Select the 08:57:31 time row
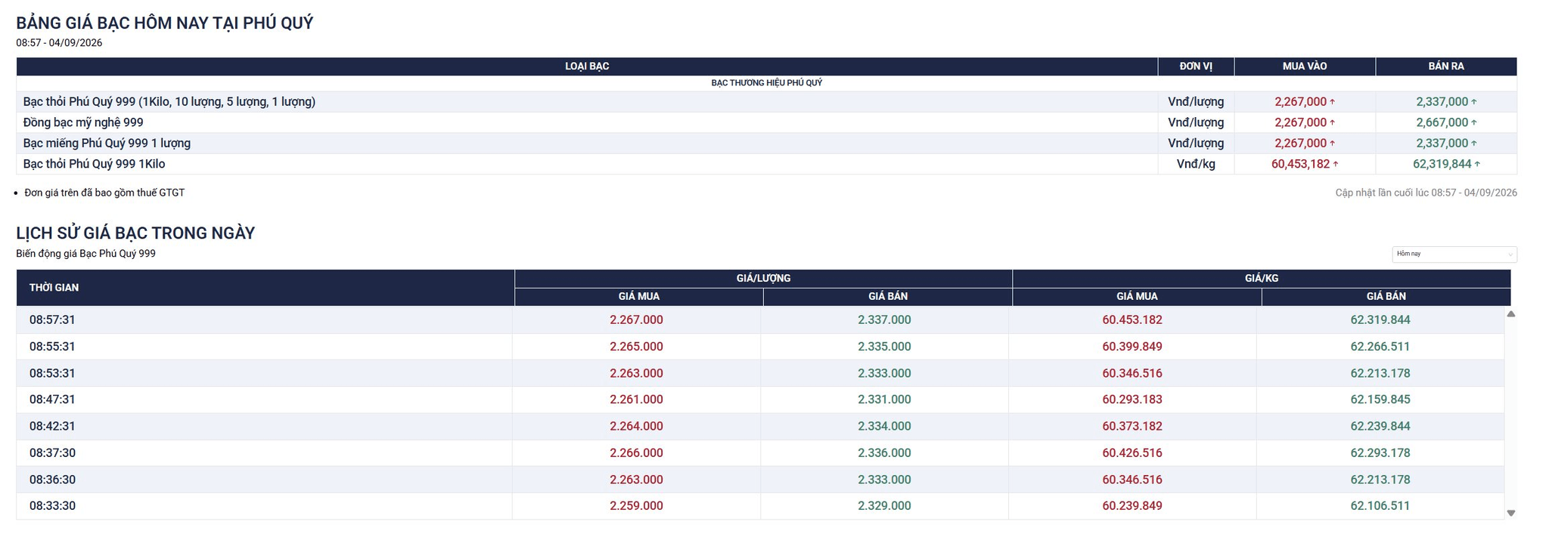Viewport: 1549px width, 540px height. click(760, 319)
